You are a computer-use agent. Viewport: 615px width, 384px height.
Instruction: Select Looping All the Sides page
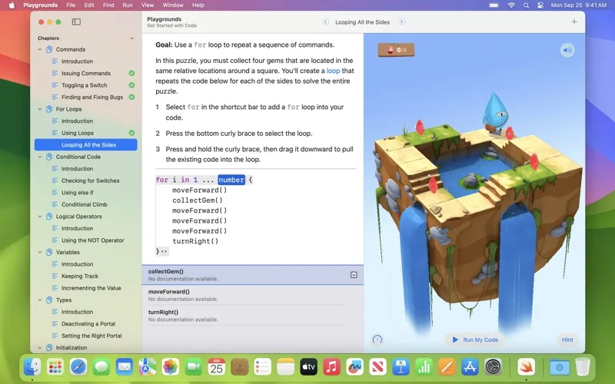tap(86, 144)
